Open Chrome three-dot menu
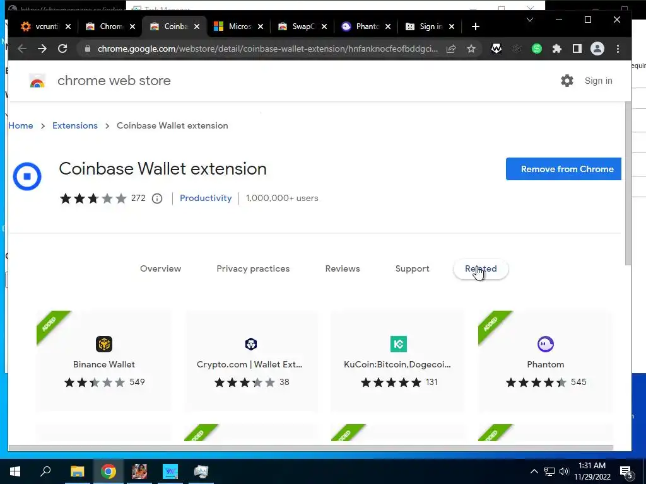 tap(618, 49)
